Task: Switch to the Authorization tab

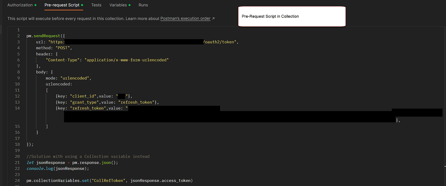Action: pyautogui.click(x=20, y=5)
